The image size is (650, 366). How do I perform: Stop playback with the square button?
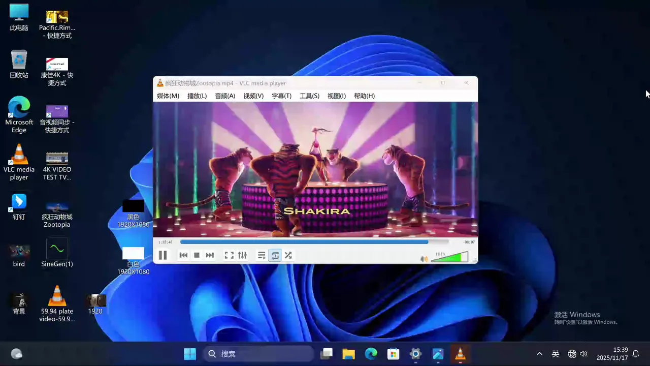pyautogui.click(x=197, y=255)
